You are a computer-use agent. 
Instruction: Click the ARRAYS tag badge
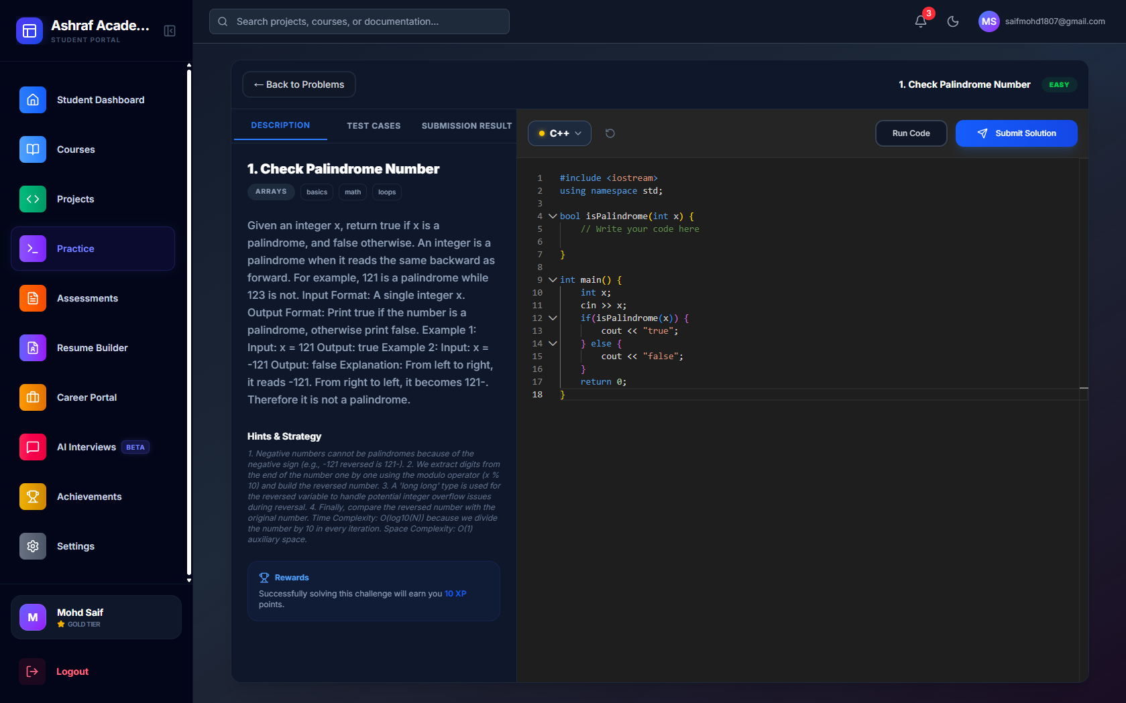click(x=271, y=192)
